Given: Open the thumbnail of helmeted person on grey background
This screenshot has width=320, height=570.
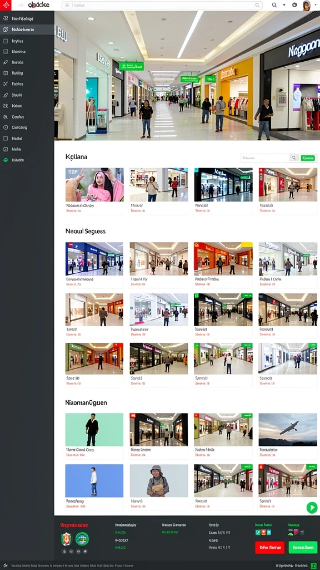Looking at the screenshot, I should (158, 480).
